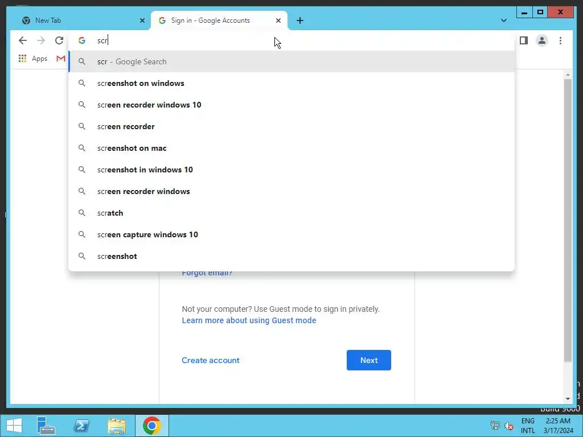Go back using the browser back arrow
The width and height of the screenshot is (583, 437).
[x=23, y=40]
